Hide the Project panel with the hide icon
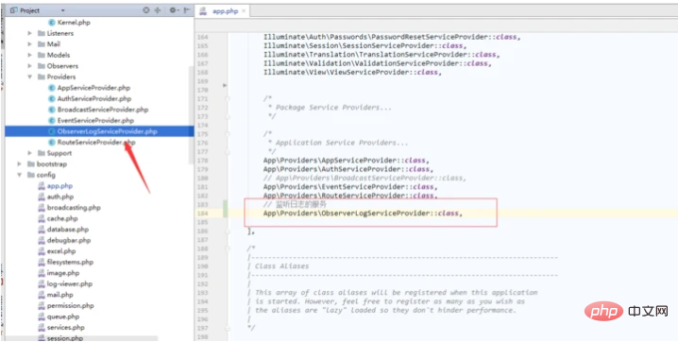Image resolution: width=678 pixels, height=342 pixels. [x=186, y=10]
